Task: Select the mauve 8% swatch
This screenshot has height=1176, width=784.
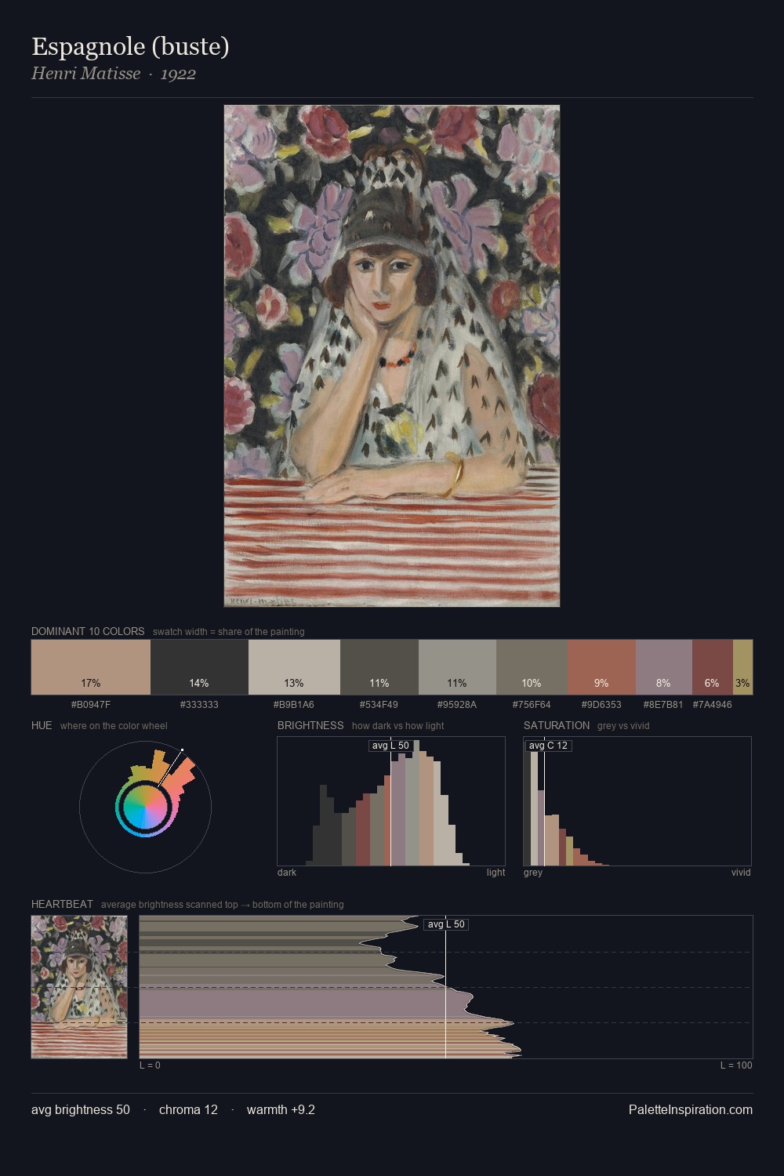Action: (664, 667)
